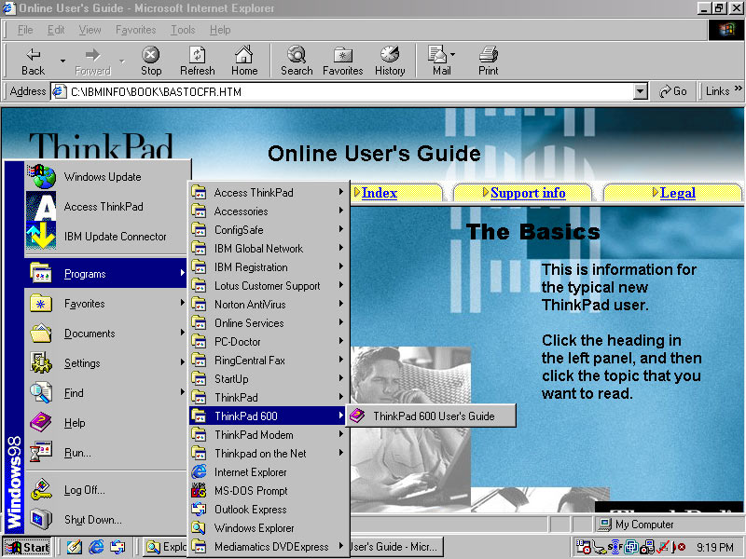The height and width of the screenshot is (559, 746).
Task: Open Windows Explorer from Programs list
Action: (269, 527)
